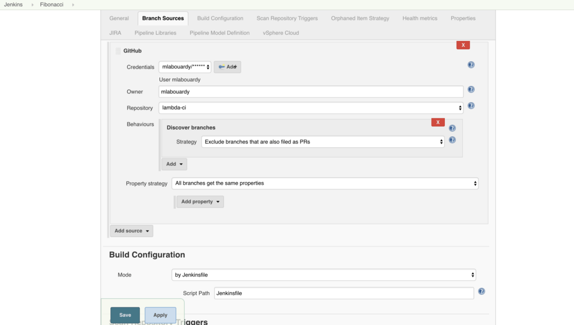The height and width of the screenshot is (325, 574).
Task: Switch to the General tab
Action: (x=119, y=18)
